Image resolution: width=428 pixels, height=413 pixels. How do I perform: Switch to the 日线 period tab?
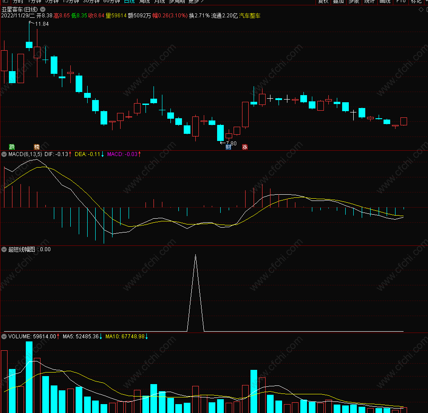(x=129, y=1)
